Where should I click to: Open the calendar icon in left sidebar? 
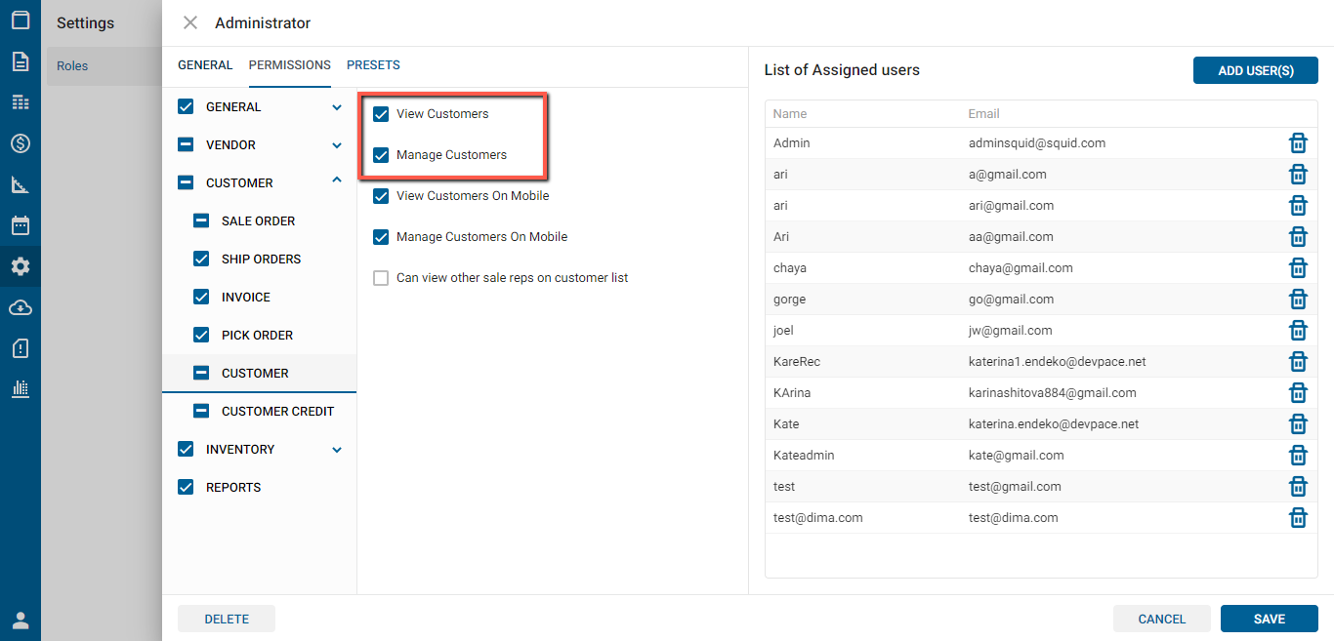click(21, 225)
